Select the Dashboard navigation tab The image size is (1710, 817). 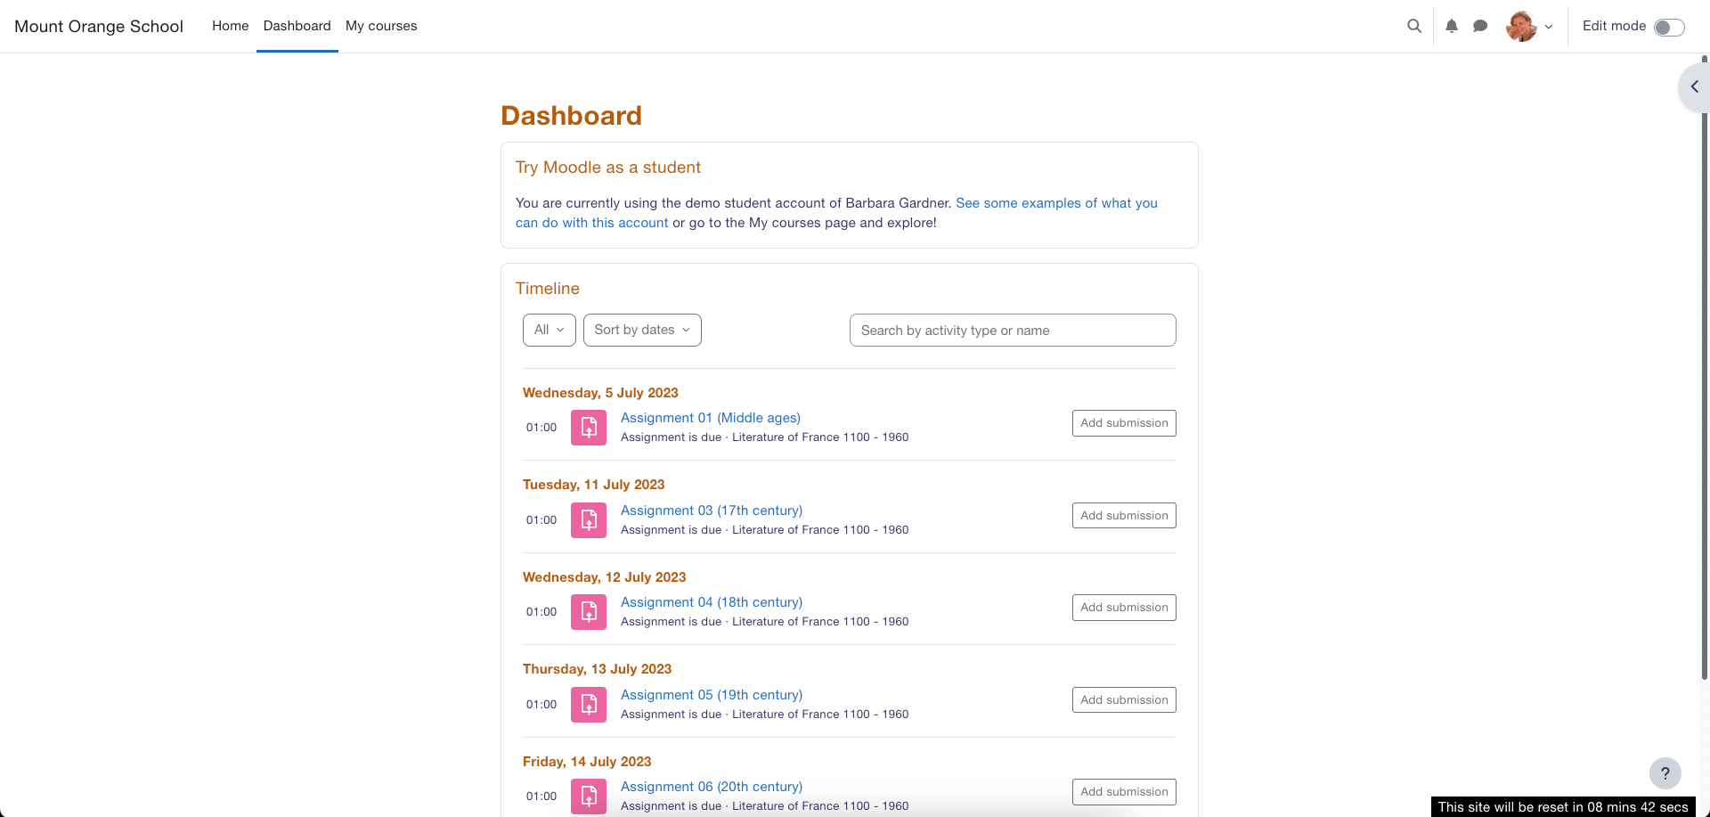pos(297,26)
